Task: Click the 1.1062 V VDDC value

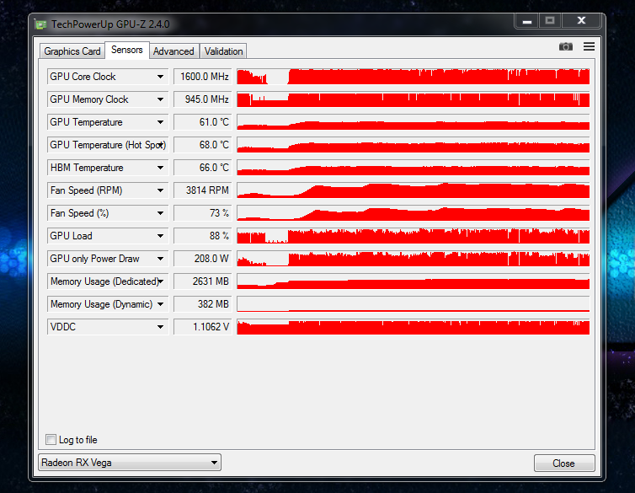Action: pos(202,326)
